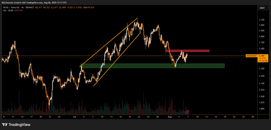271x130 pixels.
Task: Click the 3.100 level on price axis
Action: (x=261, y=20)
